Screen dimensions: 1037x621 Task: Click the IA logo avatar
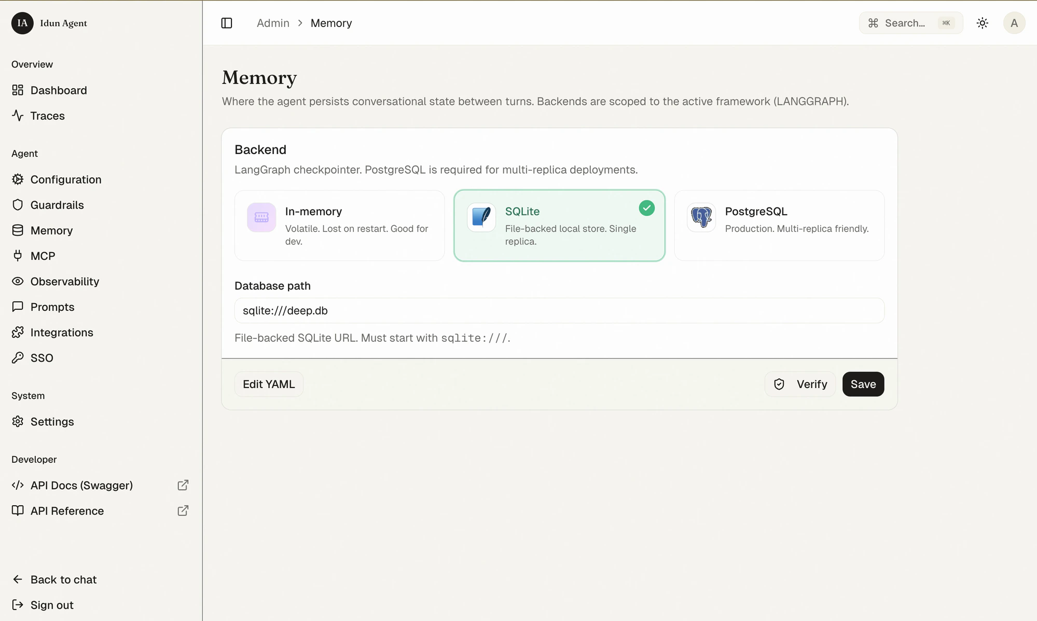click(22, 23)
